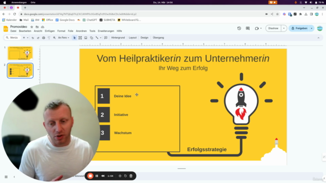
Task: Click the Design button
Action: pos(144,38)
